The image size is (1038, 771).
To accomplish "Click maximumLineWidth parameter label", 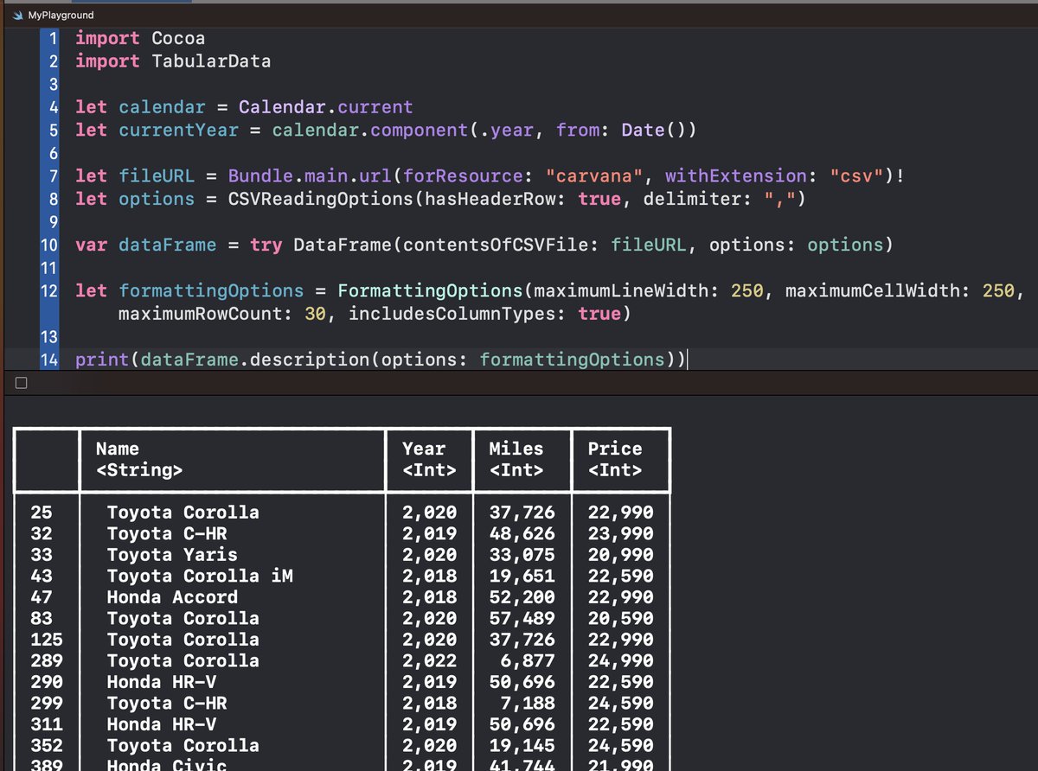I will [621, 290].
